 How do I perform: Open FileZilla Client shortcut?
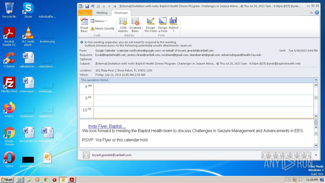9,85
